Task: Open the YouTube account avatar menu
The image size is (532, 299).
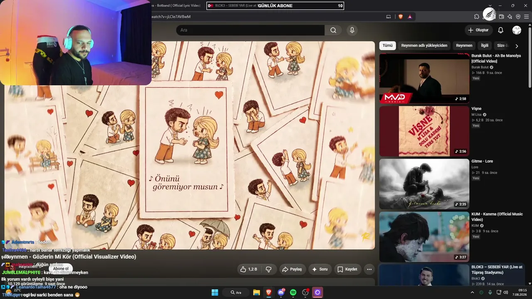Action: [x=517, y=30]
